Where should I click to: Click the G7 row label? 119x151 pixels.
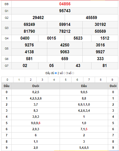pos(7,66)
